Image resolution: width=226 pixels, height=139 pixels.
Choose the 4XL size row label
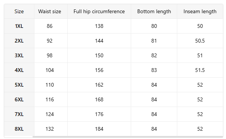(x=19, y=70)
